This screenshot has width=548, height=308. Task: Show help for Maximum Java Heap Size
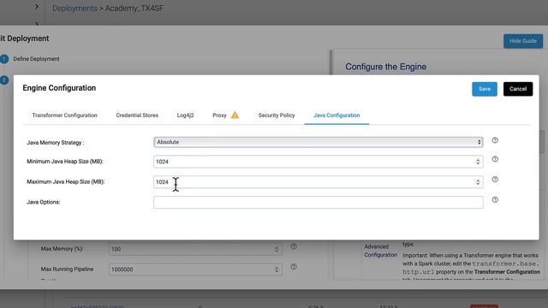(x=495, y=180)
